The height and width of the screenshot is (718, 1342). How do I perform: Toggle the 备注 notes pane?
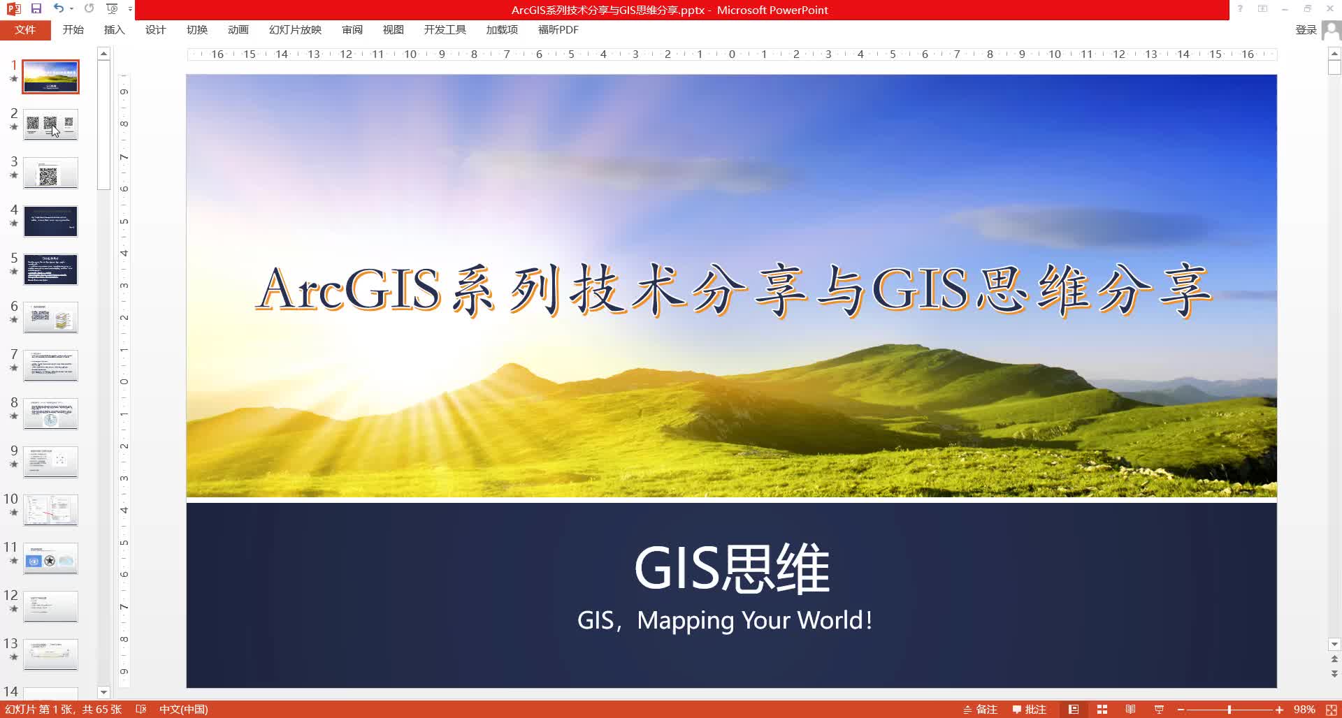980,709
